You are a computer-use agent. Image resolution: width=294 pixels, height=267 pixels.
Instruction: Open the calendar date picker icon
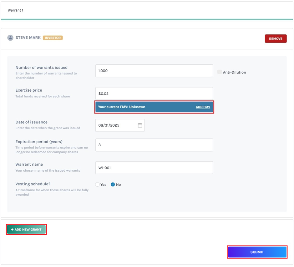coord(140,125)
